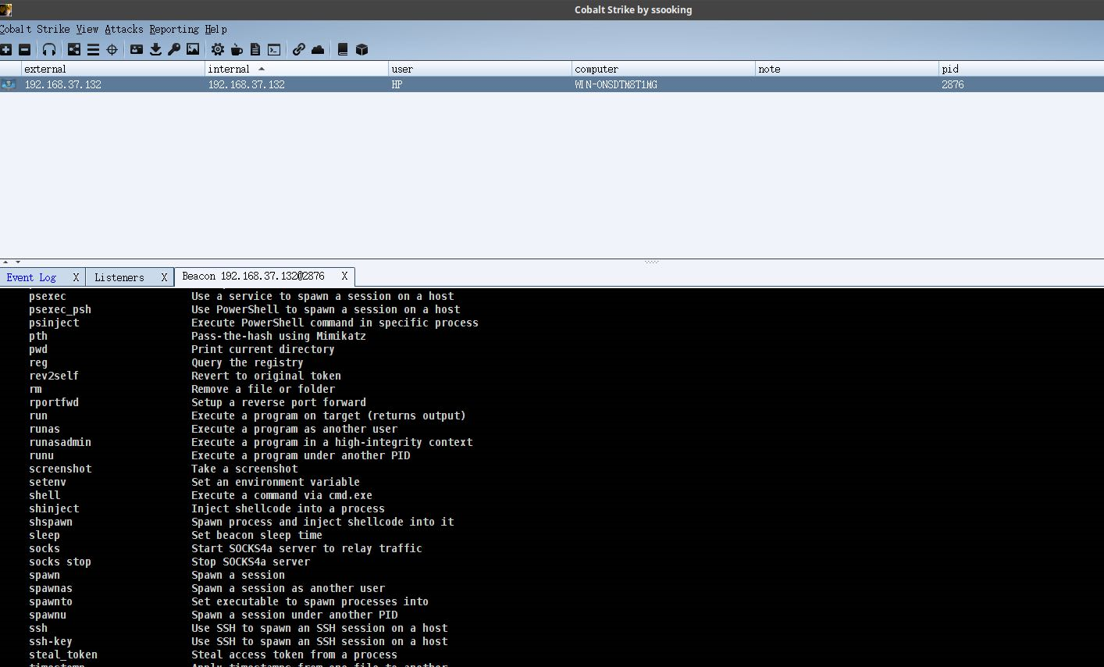Image resolution: width=1104 pixels, height=667 pixels.
Task: Click the steal_token command text
Action: click(x=63, y=655)
